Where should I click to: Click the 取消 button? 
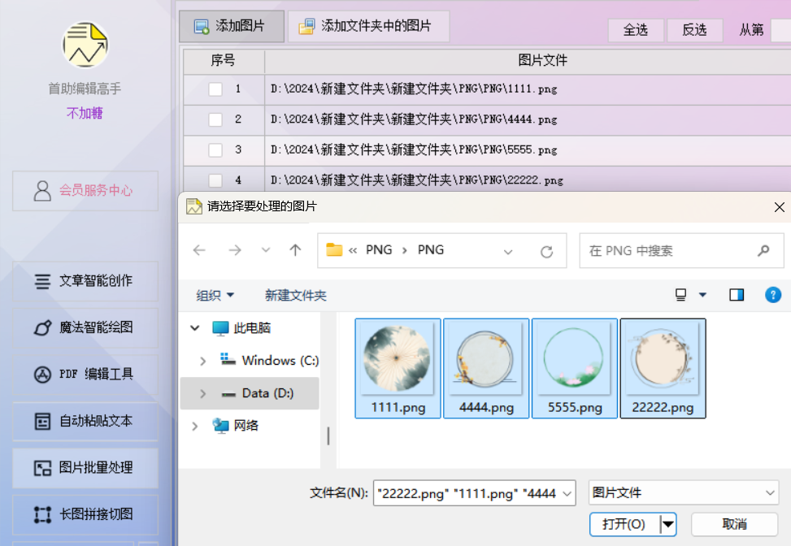(x=735, y=525)
